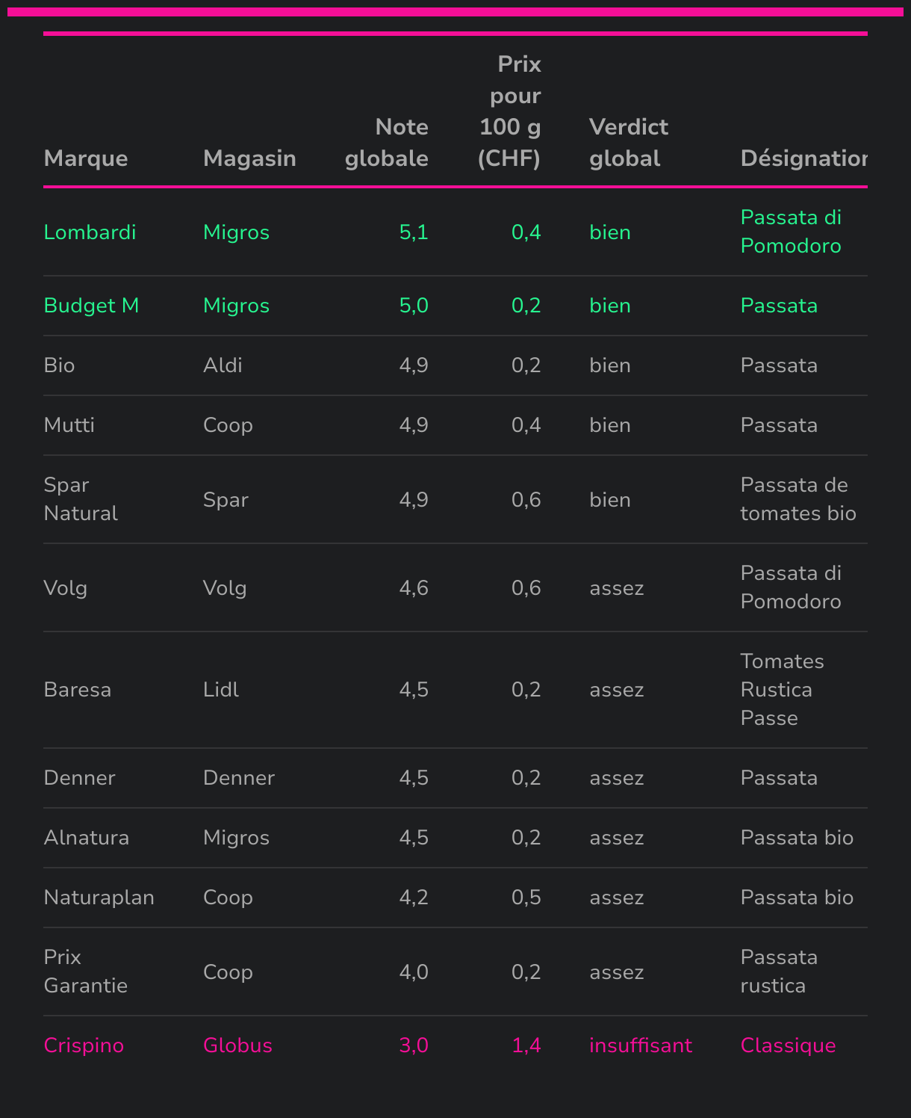Screen dimensions: 911x1118
Task: Click the Note globale column header
Action: point(387,143)
